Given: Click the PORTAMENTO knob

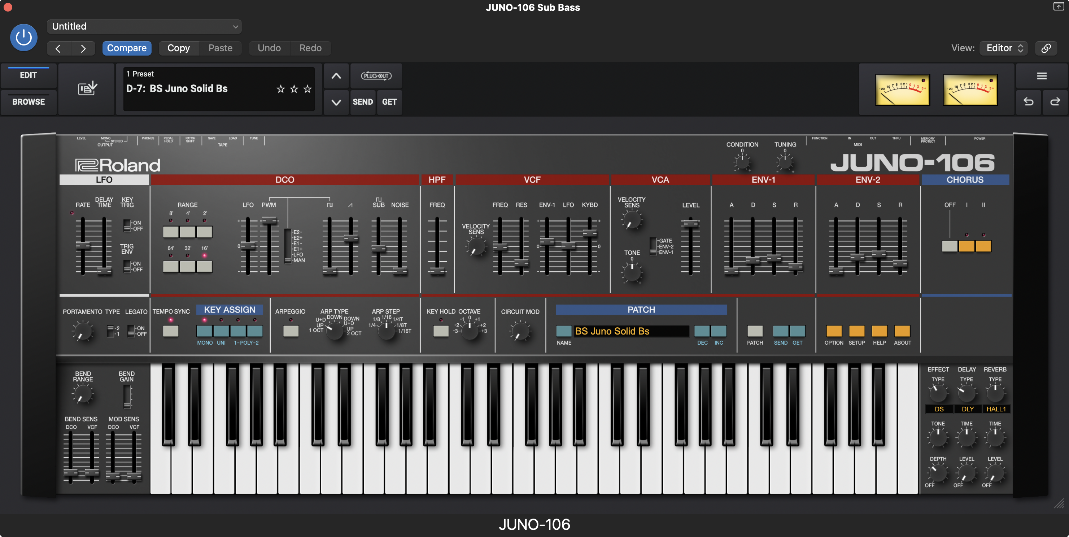Looking at the screenshot, I should [83, 331].
